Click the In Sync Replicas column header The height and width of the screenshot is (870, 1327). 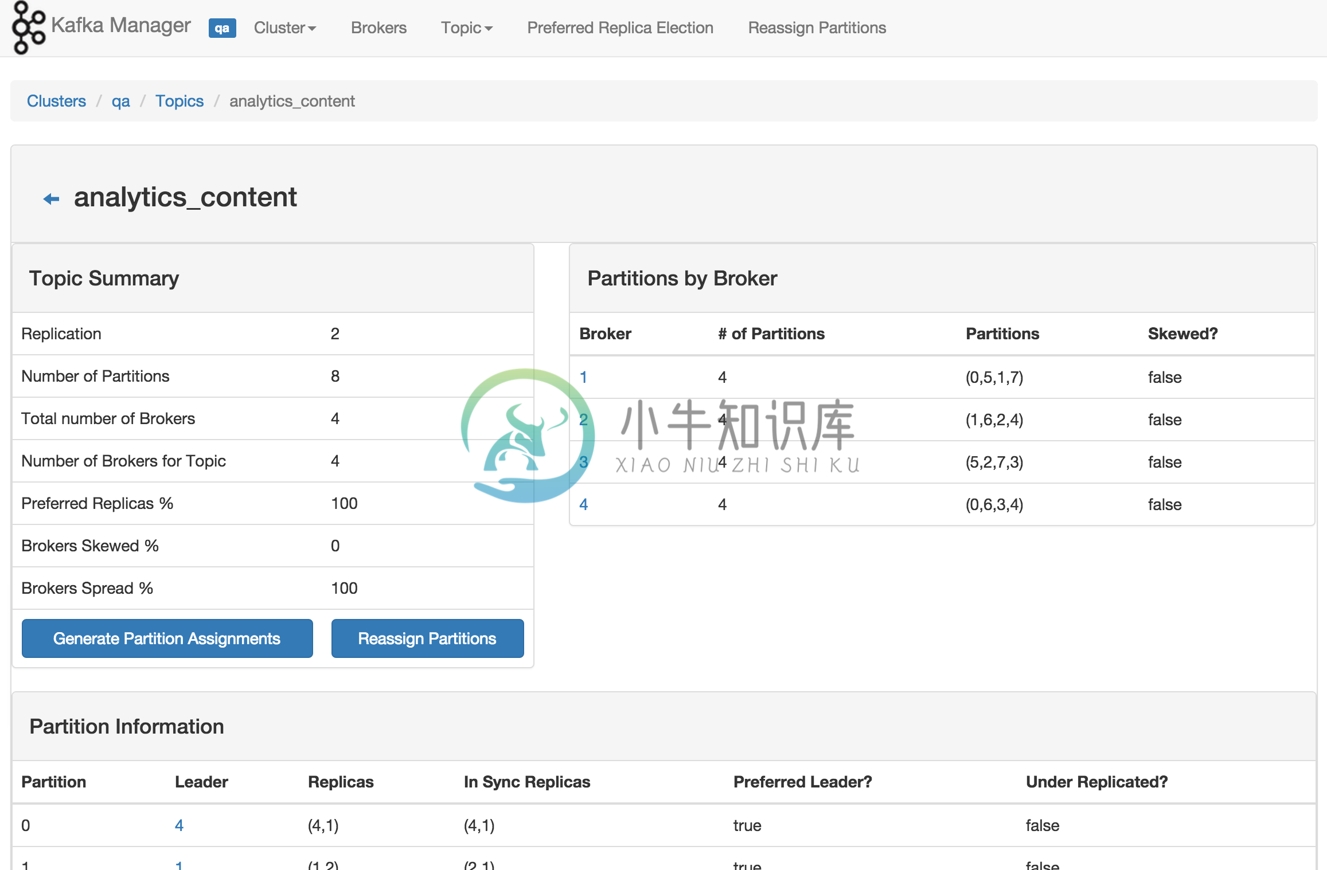tap(527, 782)
